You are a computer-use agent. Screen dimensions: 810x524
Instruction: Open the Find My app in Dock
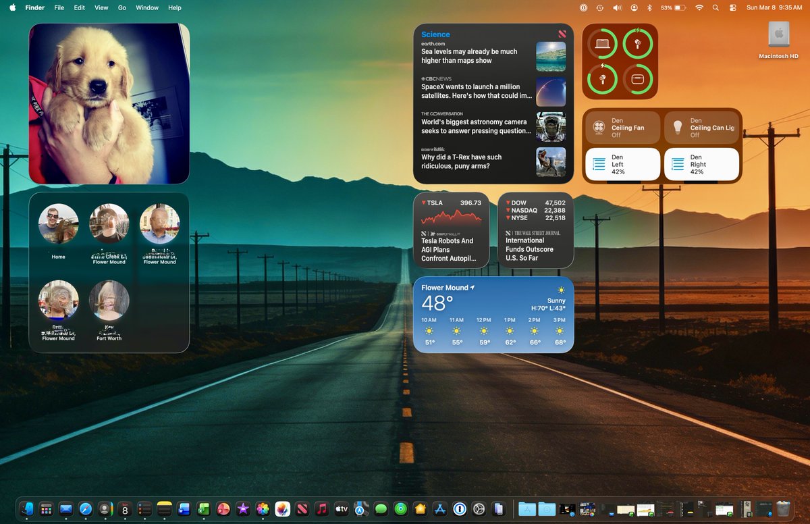(400, 509)
